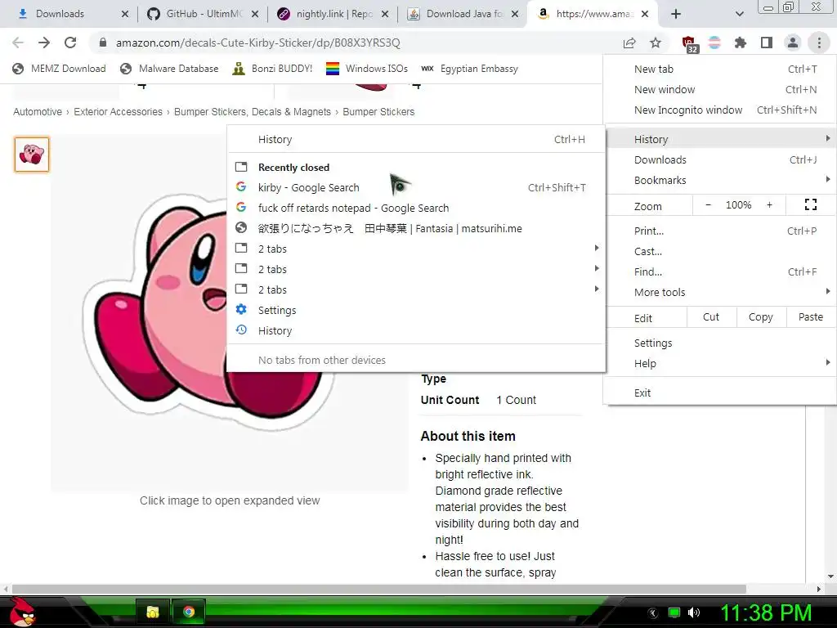837x628 pixels.
Task: Expand the second 2 tabs group
Action: click(x=416, y=269)
